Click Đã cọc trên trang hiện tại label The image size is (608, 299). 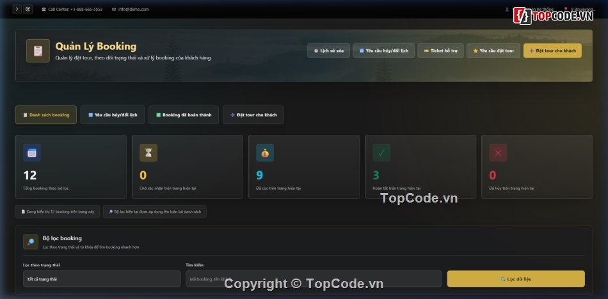pyautogui.click(x=278, y=188)
